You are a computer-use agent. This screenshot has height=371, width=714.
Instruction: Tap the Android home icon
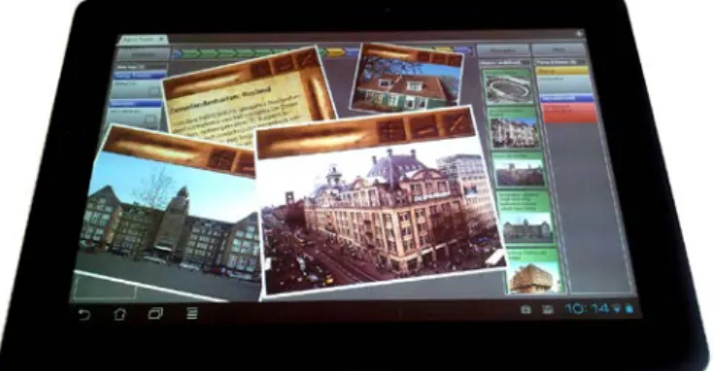[119, 314]
